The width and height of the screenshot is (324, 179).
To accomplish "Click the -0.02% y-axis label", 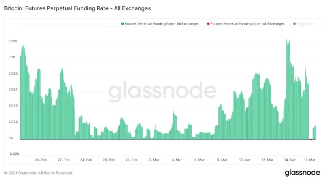I will pyautogui.click(x=13, y=154).
